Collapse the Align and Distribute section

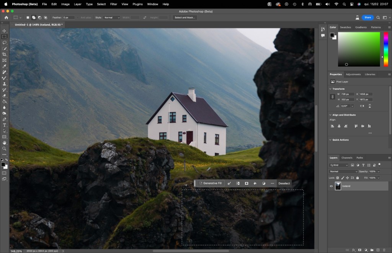(x=330, y=115)
